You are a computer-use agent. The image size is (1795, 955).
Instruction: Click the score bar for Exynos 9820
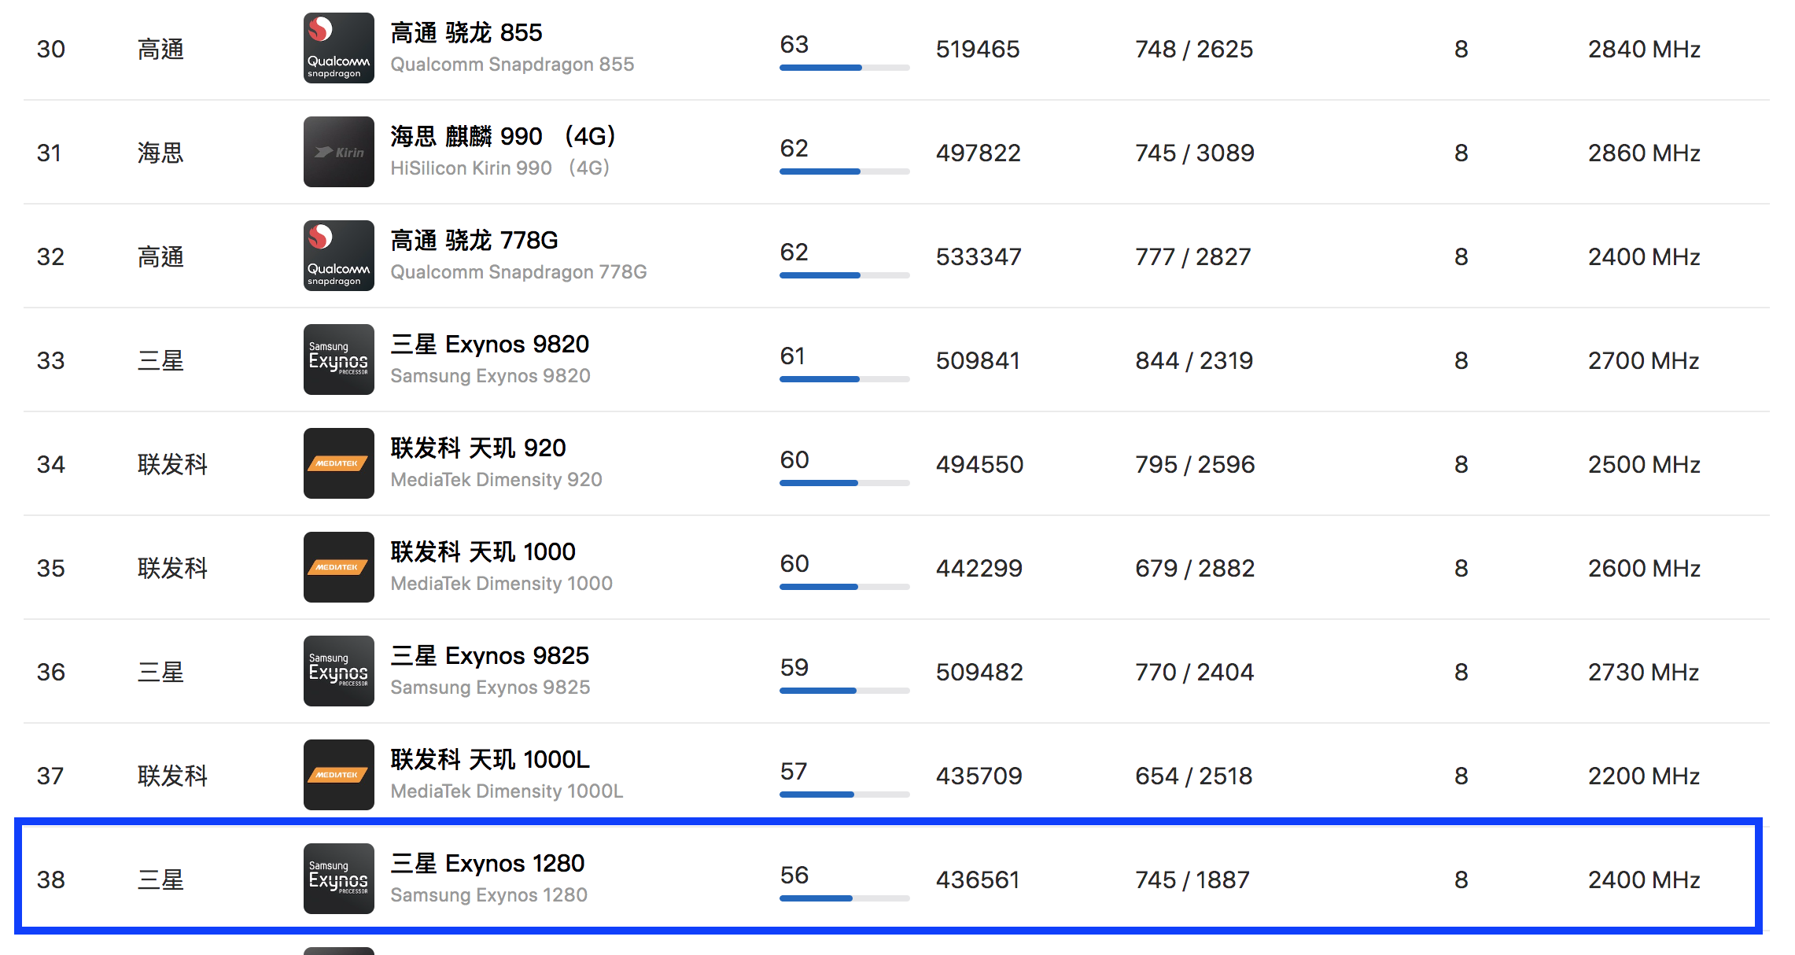click(x=844, y=379)
